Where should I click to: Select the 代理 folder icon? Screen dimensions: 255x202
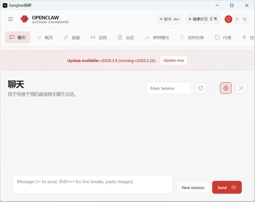217,37
